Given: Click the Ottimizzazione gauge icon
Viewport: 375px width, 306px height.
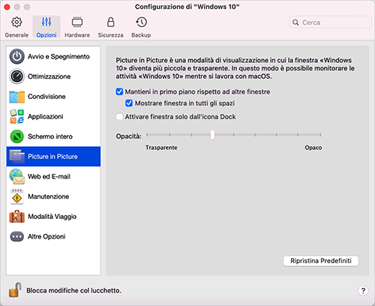Looking at the screenshot, I should [x=16, y=76].
